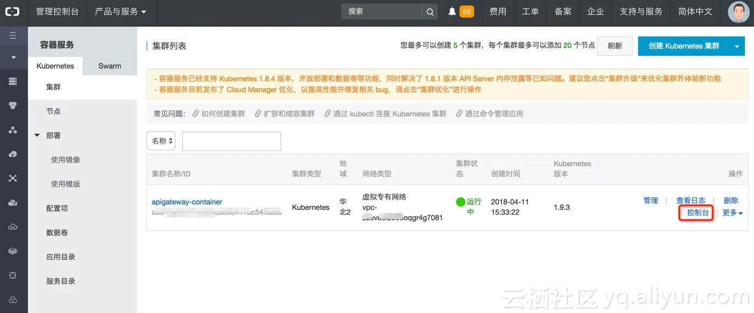Click link icon beside 通过 kubectl 连接
Screen dimensions: 754x313
[327, 114]
